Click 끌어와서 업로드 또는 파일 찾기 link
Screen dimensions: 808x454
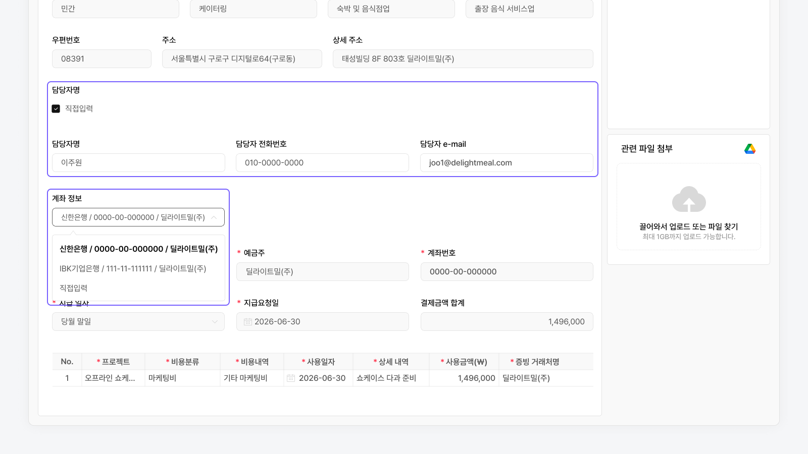point(689,227)
